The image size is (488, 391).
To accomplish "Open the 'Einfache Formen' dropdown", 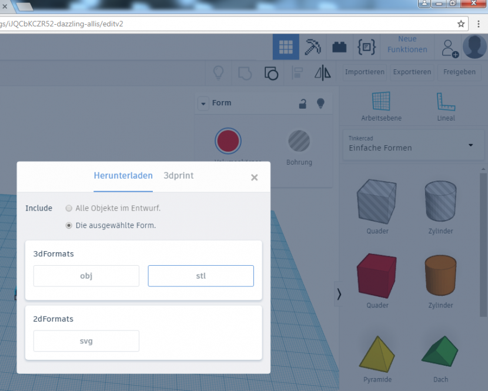I will click(413, 145).
